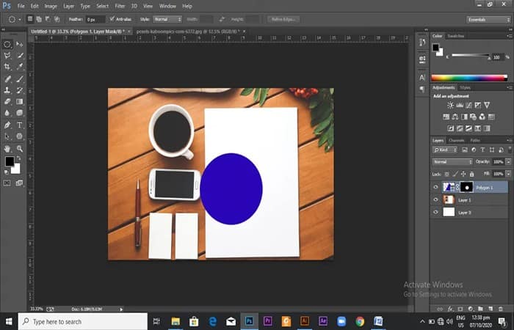The image size is (514, 330).
Task: Switch to the Paths tab
Action: coord(475,140)
